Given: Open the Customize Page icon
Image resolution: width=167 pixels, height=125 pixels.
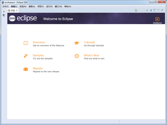Looking at the screenshot, I should (155, 10).
